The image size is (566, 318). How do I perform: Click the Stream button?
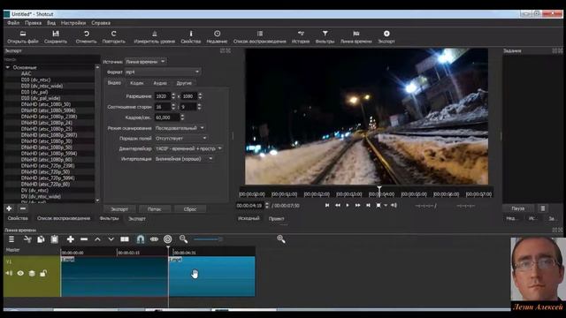(x=155, y=208)
